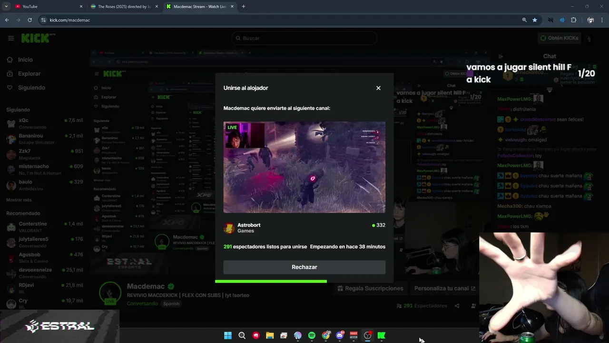Image resolution: width=609 pixels, height=343 pixels.
Task: Open the Astrobort live stream thumbnail
Action: point(304,167)
